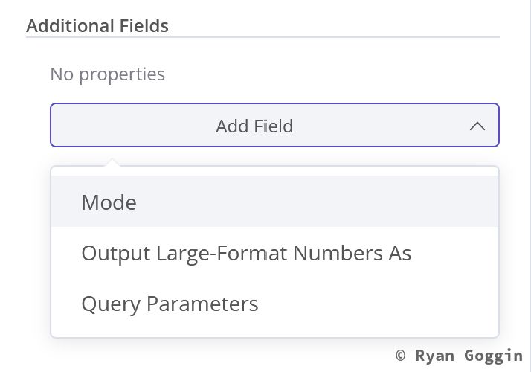Screen dimensions: 531x372
Task: Click the copyright symbol in the watermark
Action: pyautogui.click(x=401, y=356)
